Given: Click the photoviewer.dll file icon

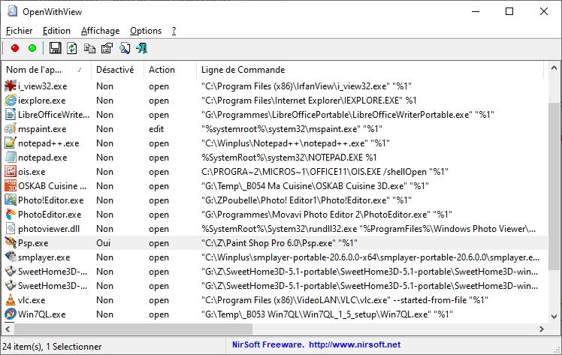Looking at the screenshot, I should (11, 229).
